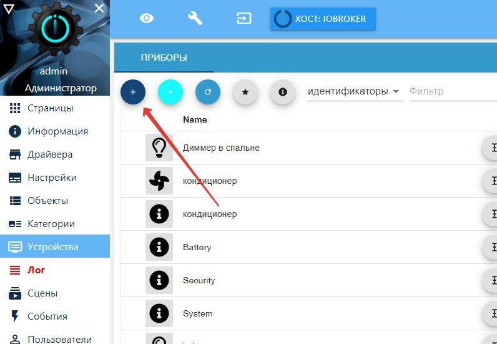Click the logout arrow icon in header
497x344 pixels.
click(244, 18)
